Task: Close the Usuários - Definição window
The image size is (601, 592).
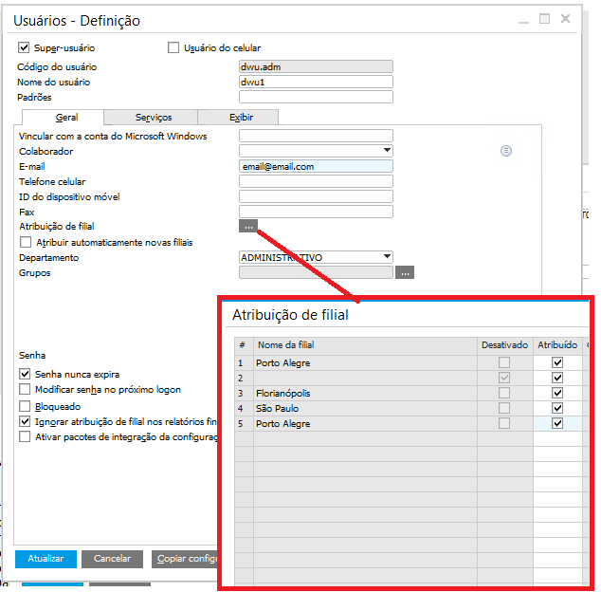Action: pos(566,19)
